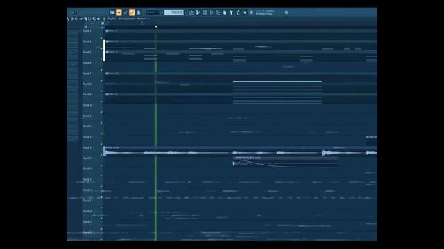Mute Track 10 using its green dot
Viewport: 444px width, 249px height.
pyautogui.click(x=101, y=112)
